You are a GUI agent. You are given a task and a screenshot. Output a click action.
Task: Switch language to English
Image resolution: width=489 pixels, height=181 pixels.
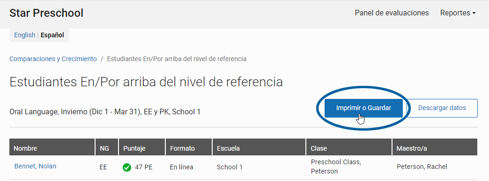coord(25,35)
